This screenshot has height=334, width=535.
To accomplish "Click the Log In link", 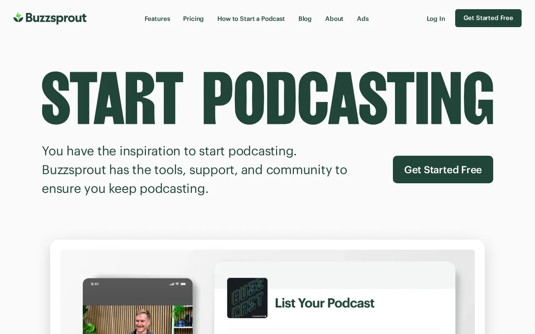I will 436,19.
